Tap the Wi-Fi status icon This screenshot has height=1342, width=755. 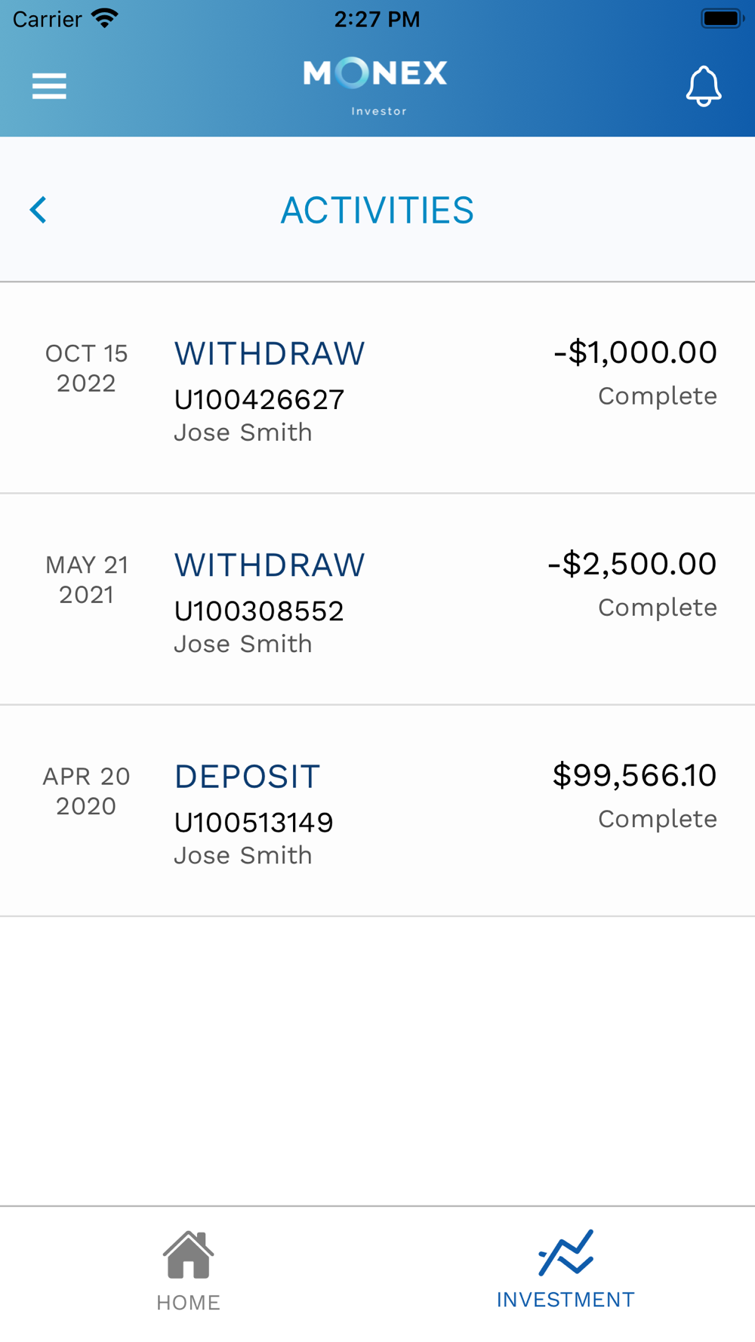105,18
